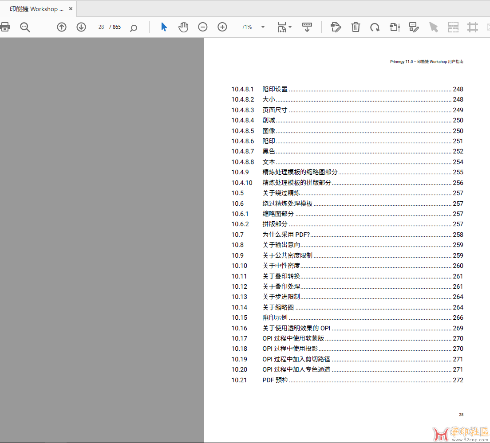
Task: Click the hash grid crop icon
Action: [x=473, y=27]
